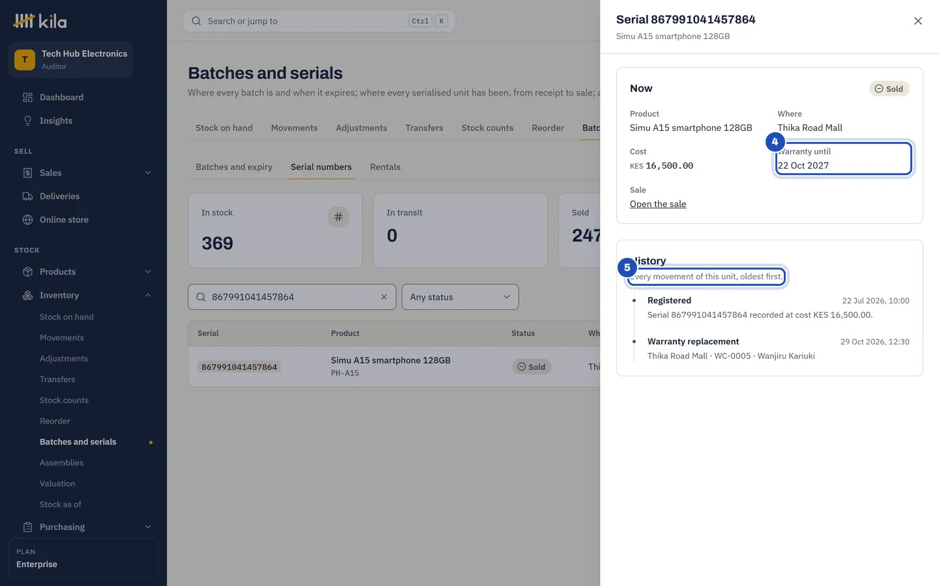The image size is (939, 586).
Task: Focus the Search or jump to box
Action: pyautogui.click(x=320, y=21)
